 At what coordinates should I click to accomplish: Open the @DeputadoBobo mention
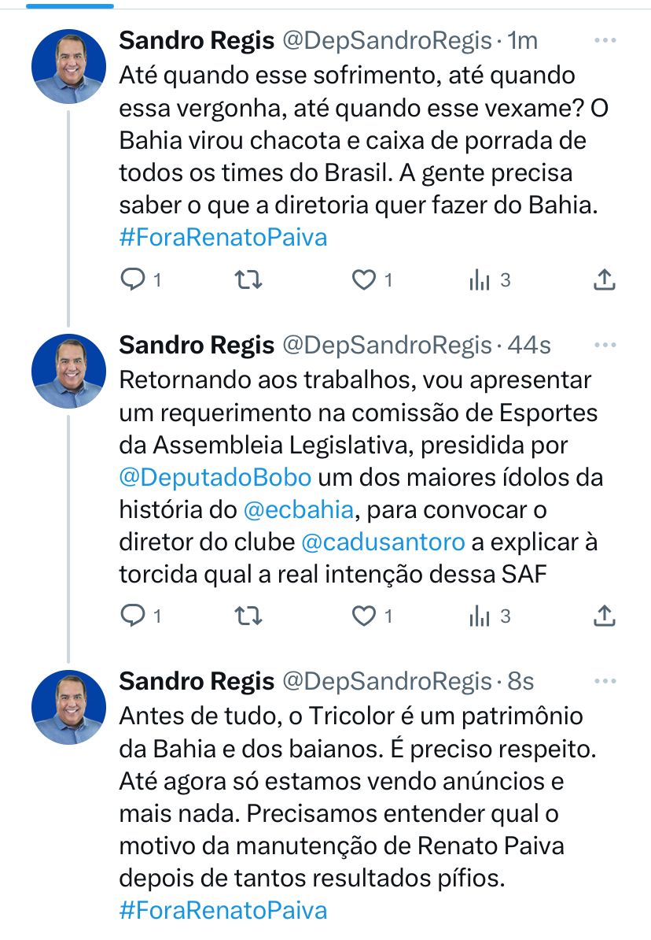point(215,477)
